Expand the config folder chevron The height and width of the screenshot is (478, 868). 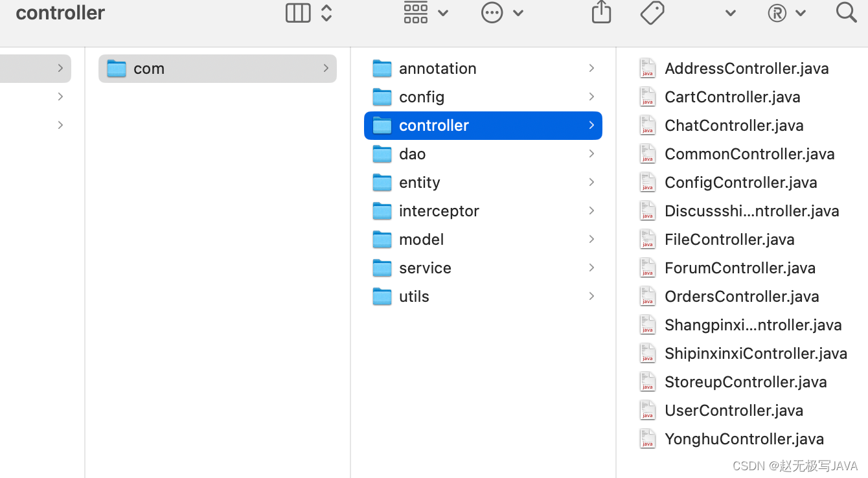[591, 97]
